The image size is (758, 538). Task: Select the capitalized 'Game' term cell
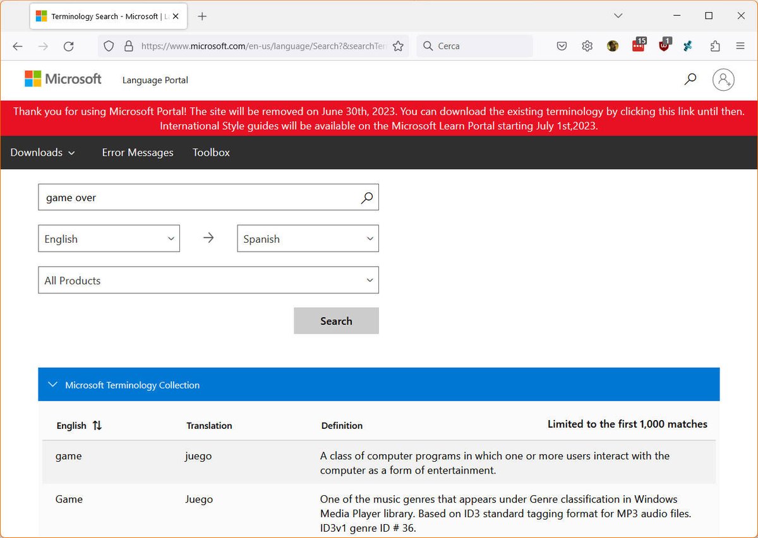pos(69,500)
